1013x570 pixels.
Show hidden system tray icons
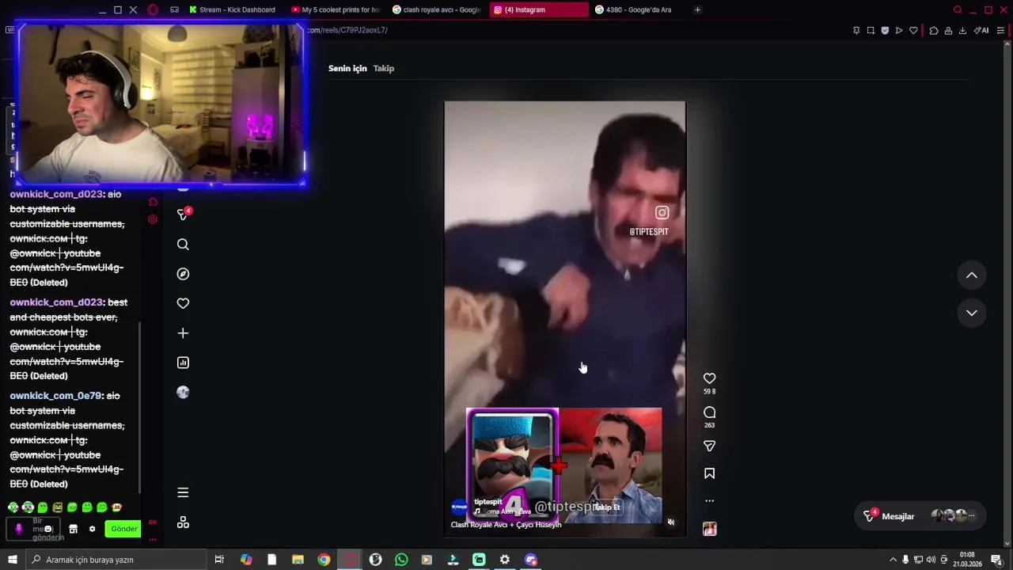coord(893,560)
